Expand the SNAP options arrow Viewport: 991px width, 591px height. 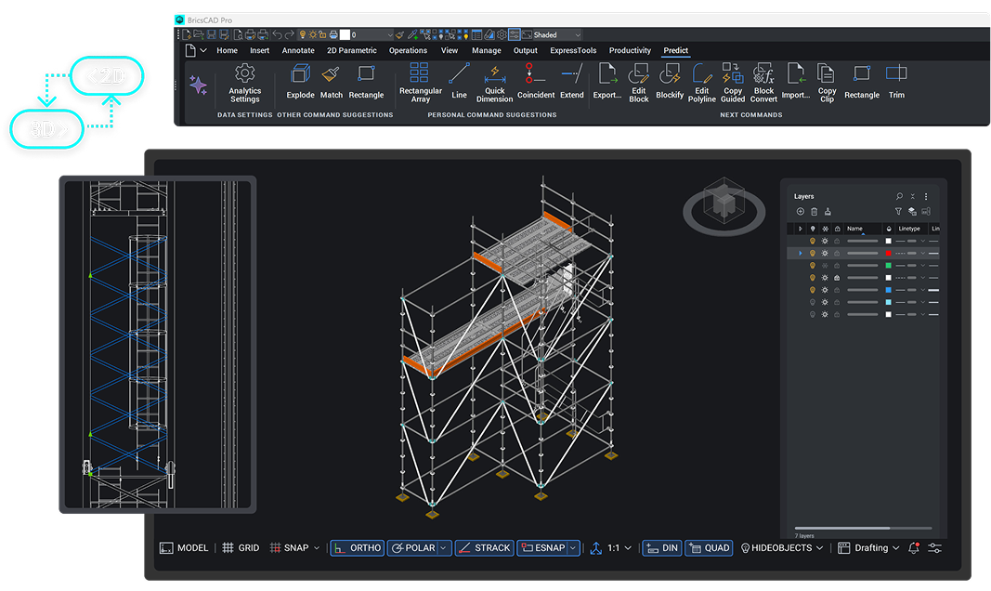pyautogui.click(x=317, y=548)
